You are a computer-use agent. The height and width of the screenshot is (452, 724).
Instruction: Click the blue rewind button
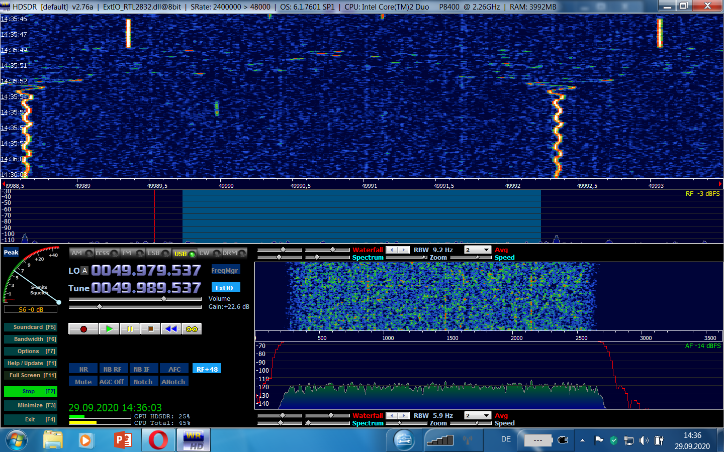(x=171, y=329)
